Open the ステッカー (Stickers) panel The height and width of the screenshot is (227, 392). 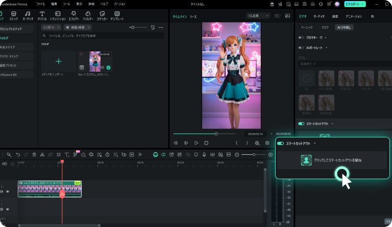tap(102, 15)
